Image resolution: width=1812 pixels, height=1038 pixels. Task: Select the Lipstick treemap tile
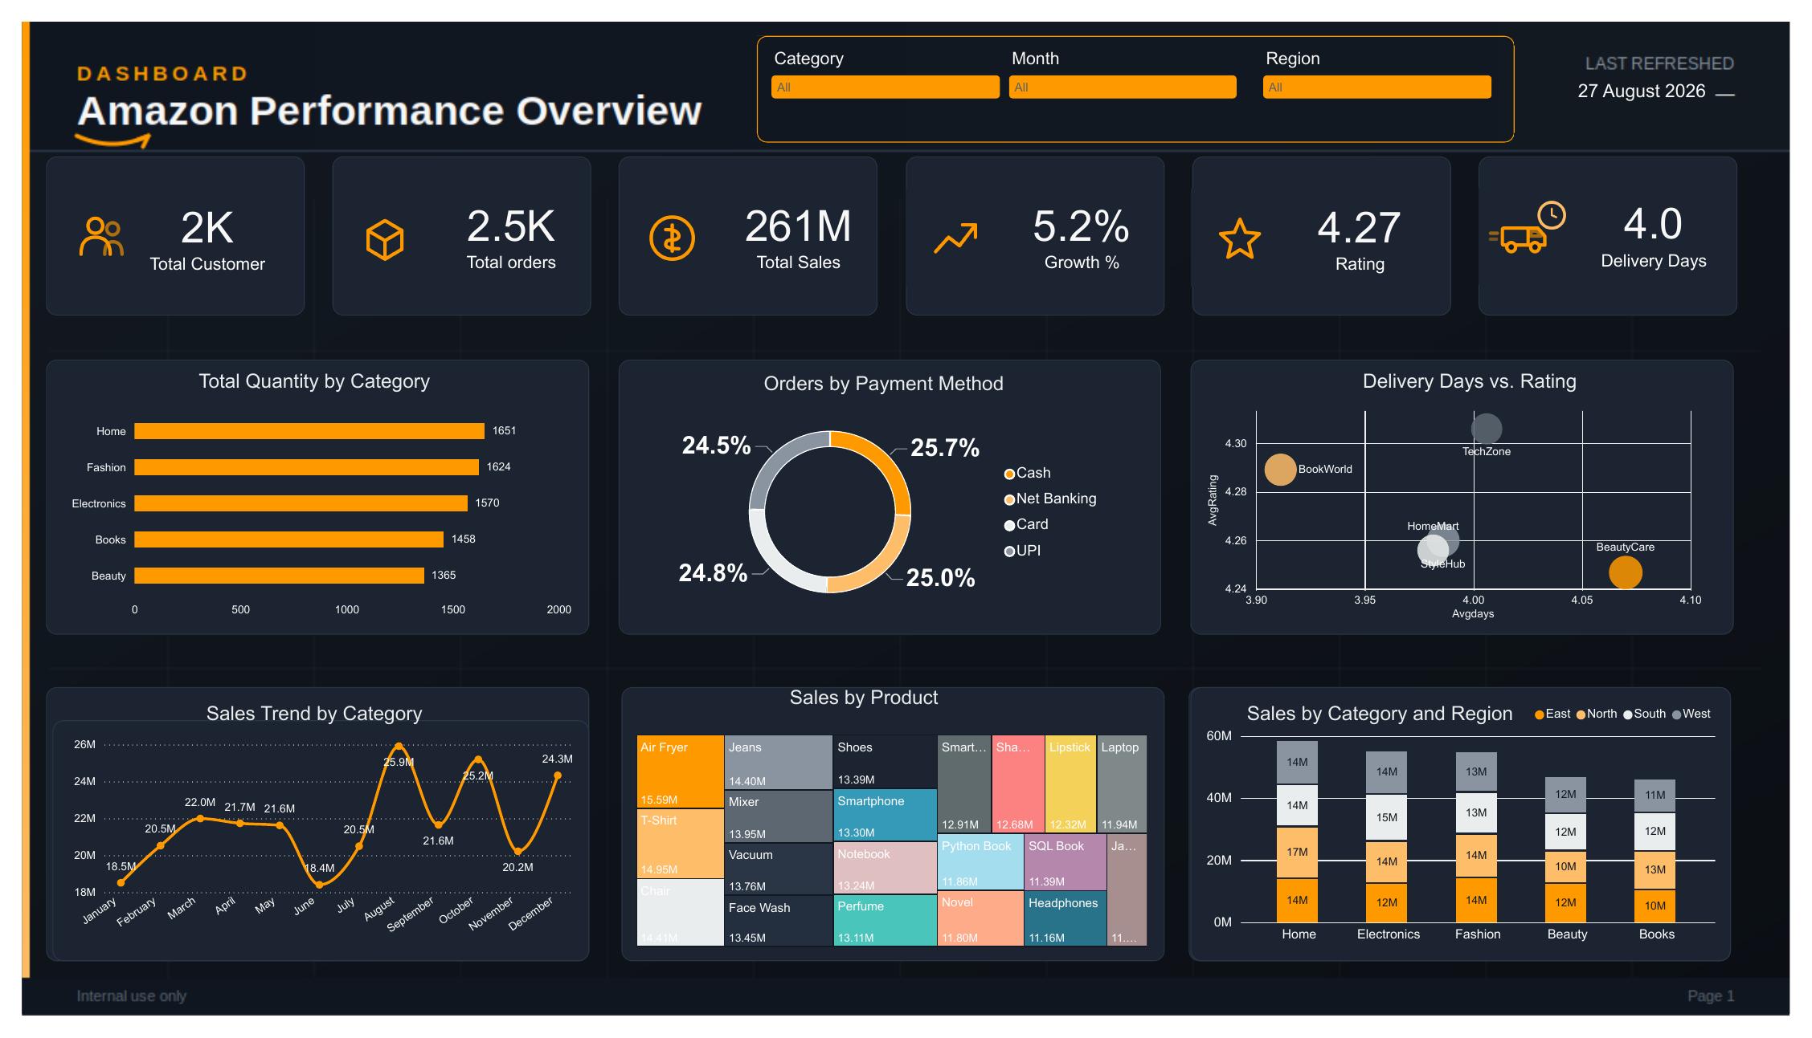pyautogui.click(x=1070, y=784)
